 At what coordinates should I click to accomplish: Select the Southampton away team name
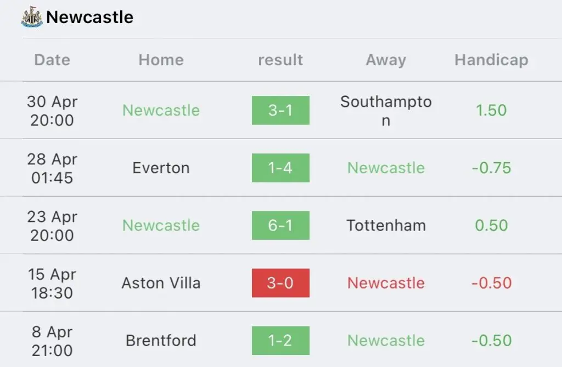coord(386,111)
